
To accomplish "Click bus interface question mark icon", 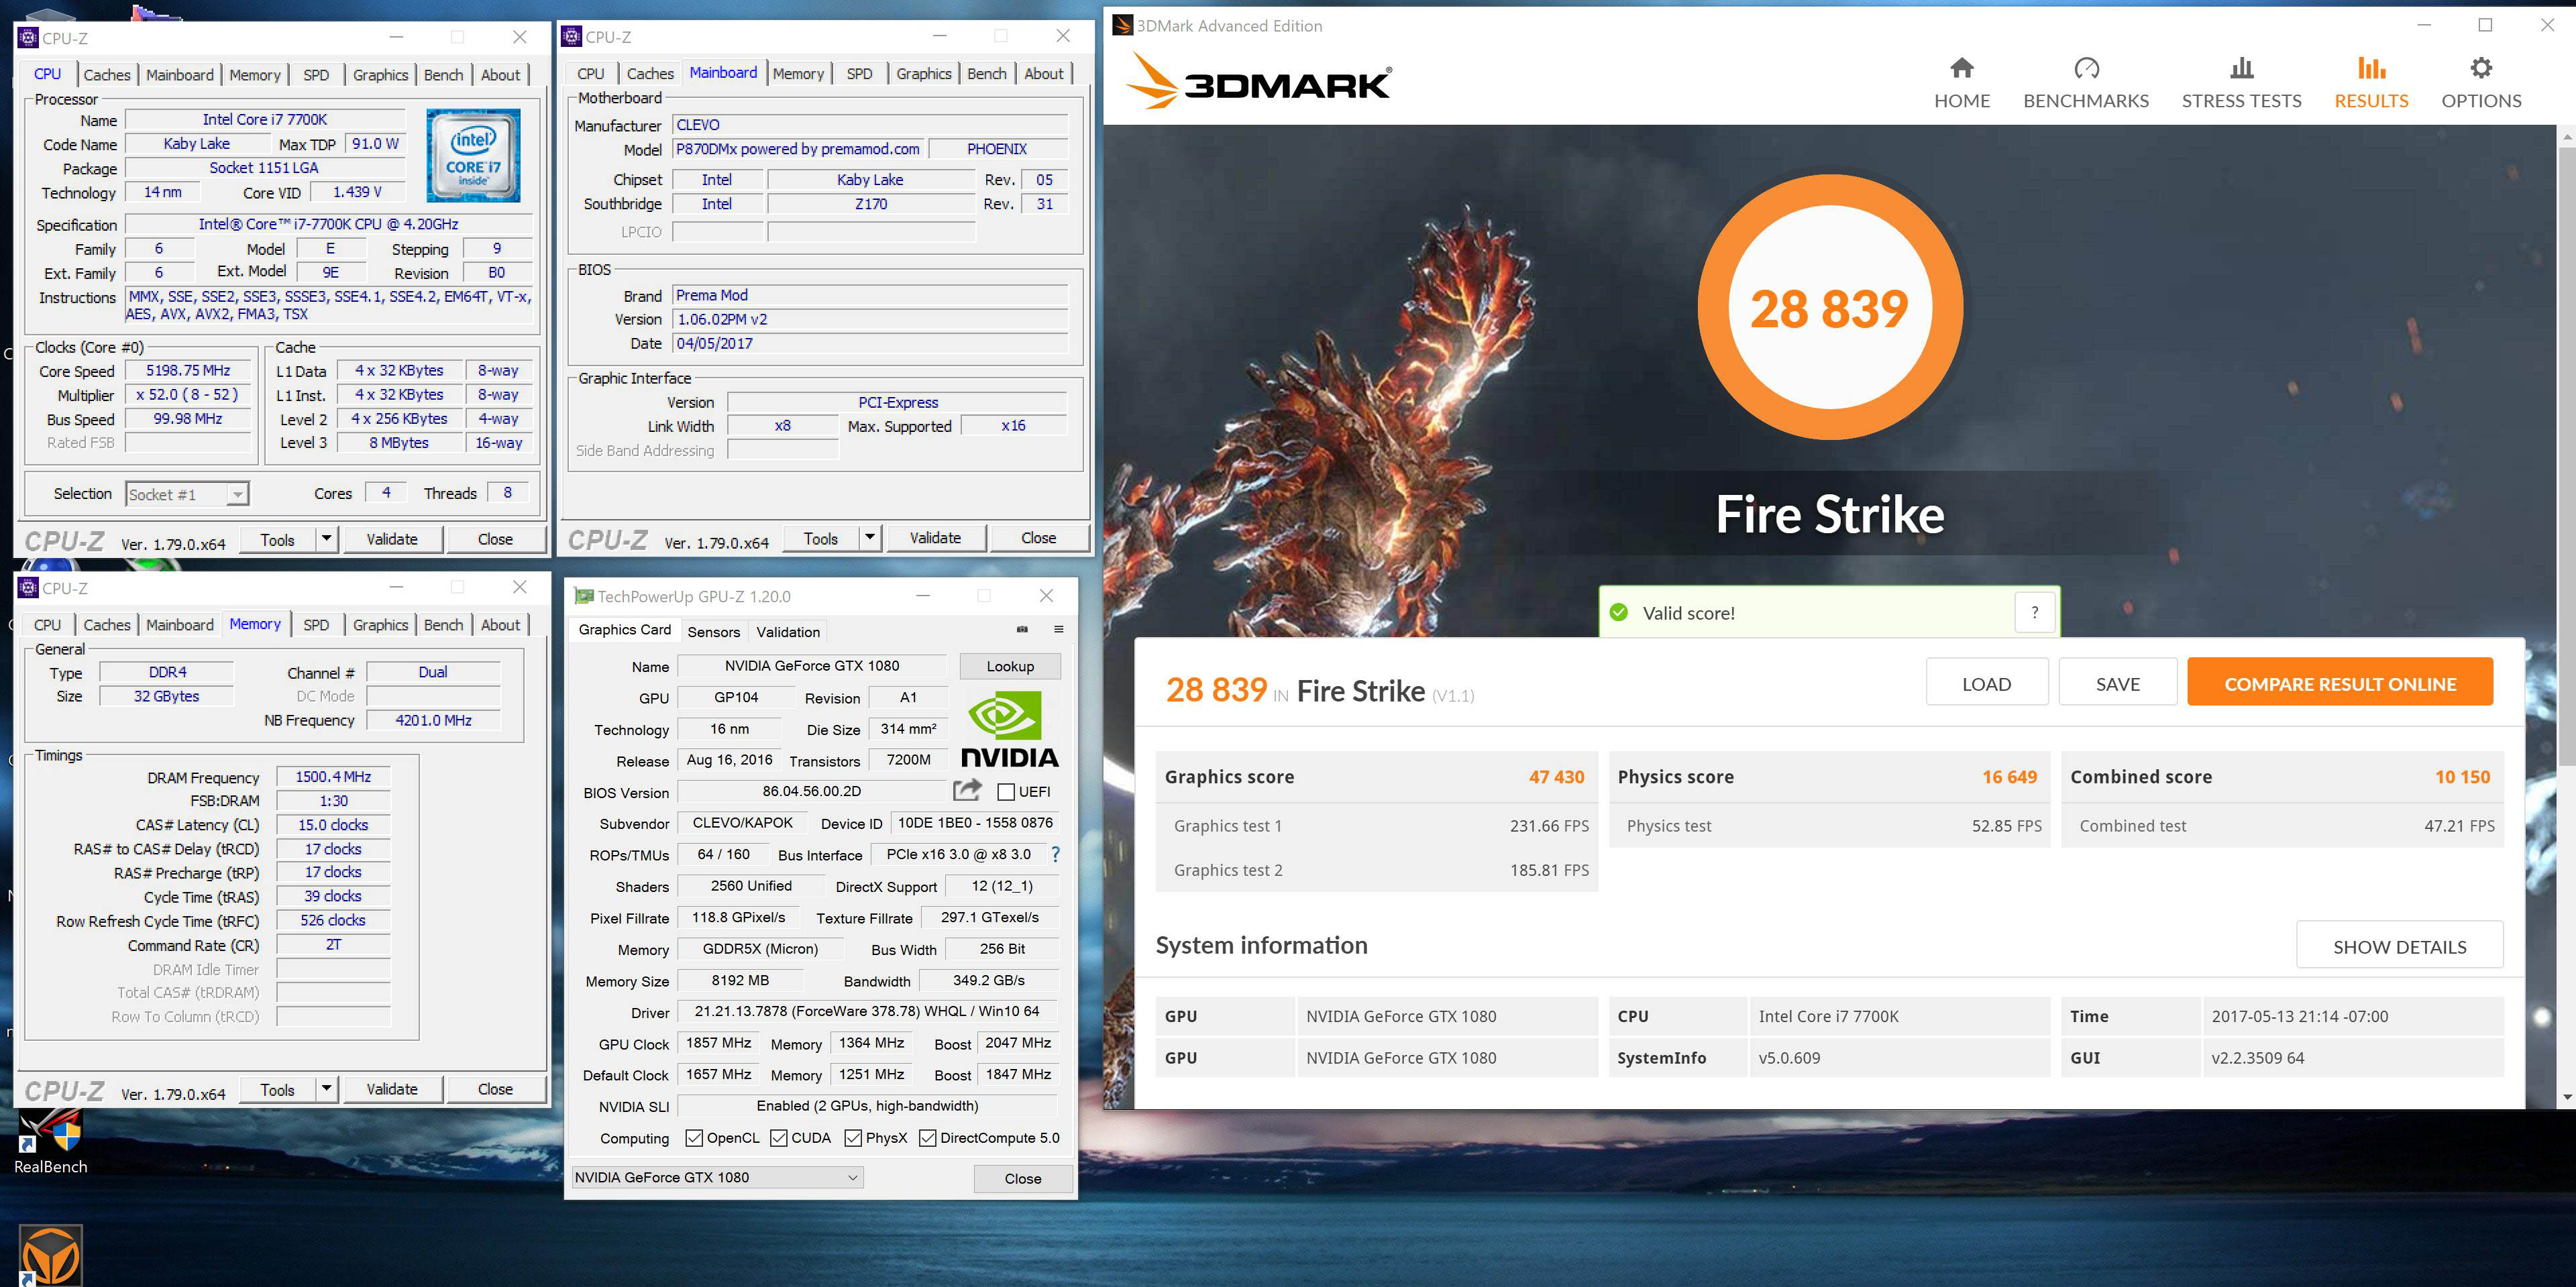I will 1055,854.
